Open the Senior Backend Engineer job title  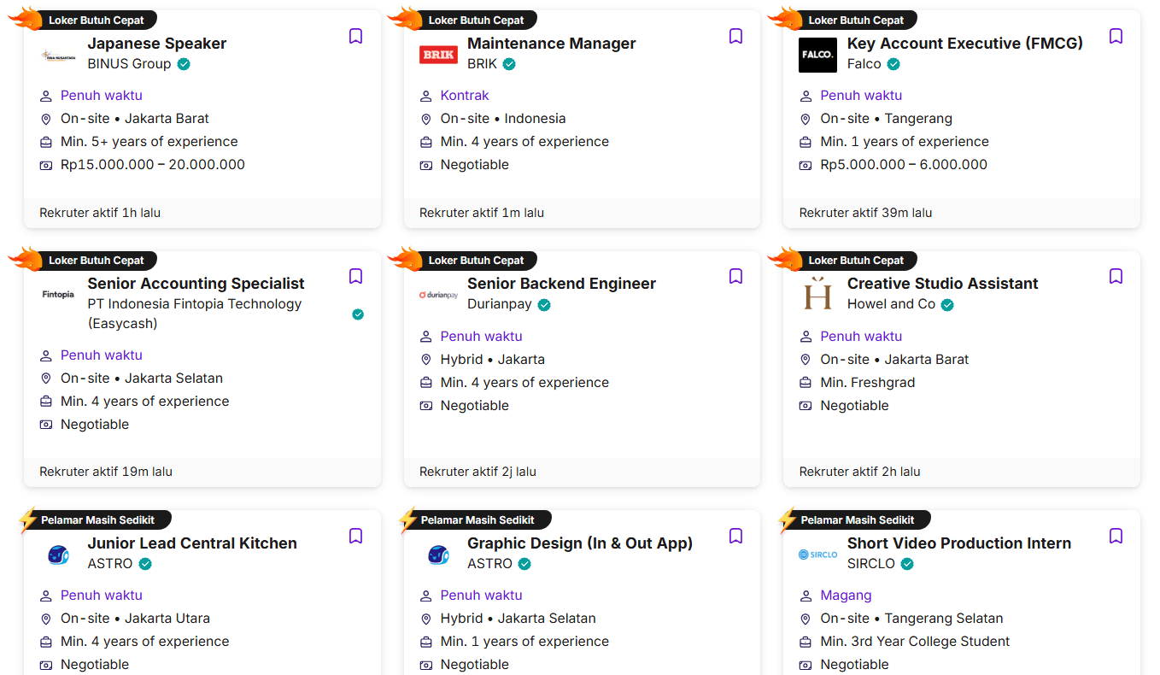561,284
